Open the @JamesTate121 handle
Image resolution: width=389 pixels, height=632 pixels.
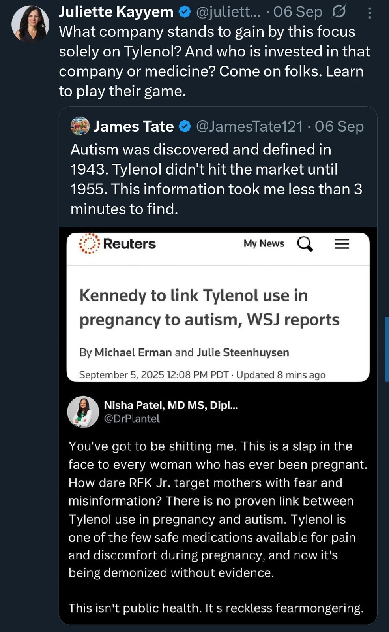[x=249, y=126]
